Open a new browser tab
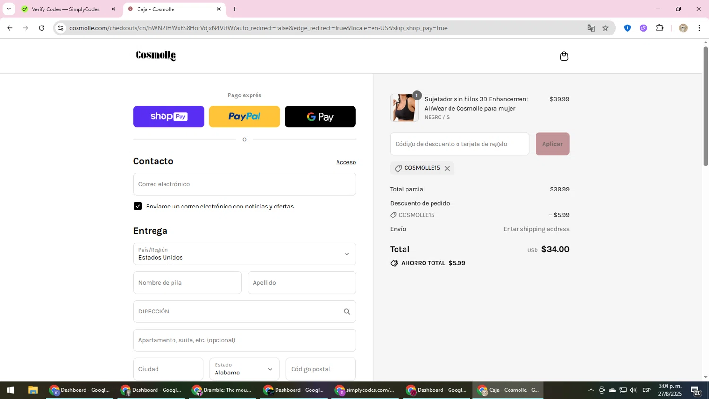This screenshot has height=399, width=709. 235,9
